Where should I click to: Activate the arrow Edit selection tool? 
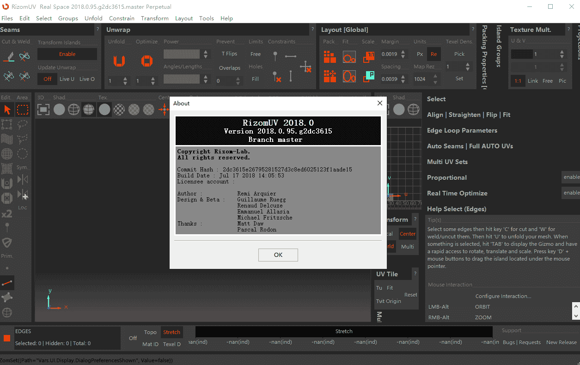coord(7,109)
